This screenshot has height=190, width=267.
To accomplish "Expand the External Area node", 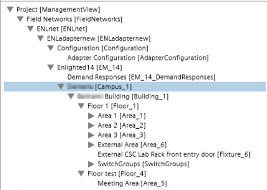I will coord(91,145).
